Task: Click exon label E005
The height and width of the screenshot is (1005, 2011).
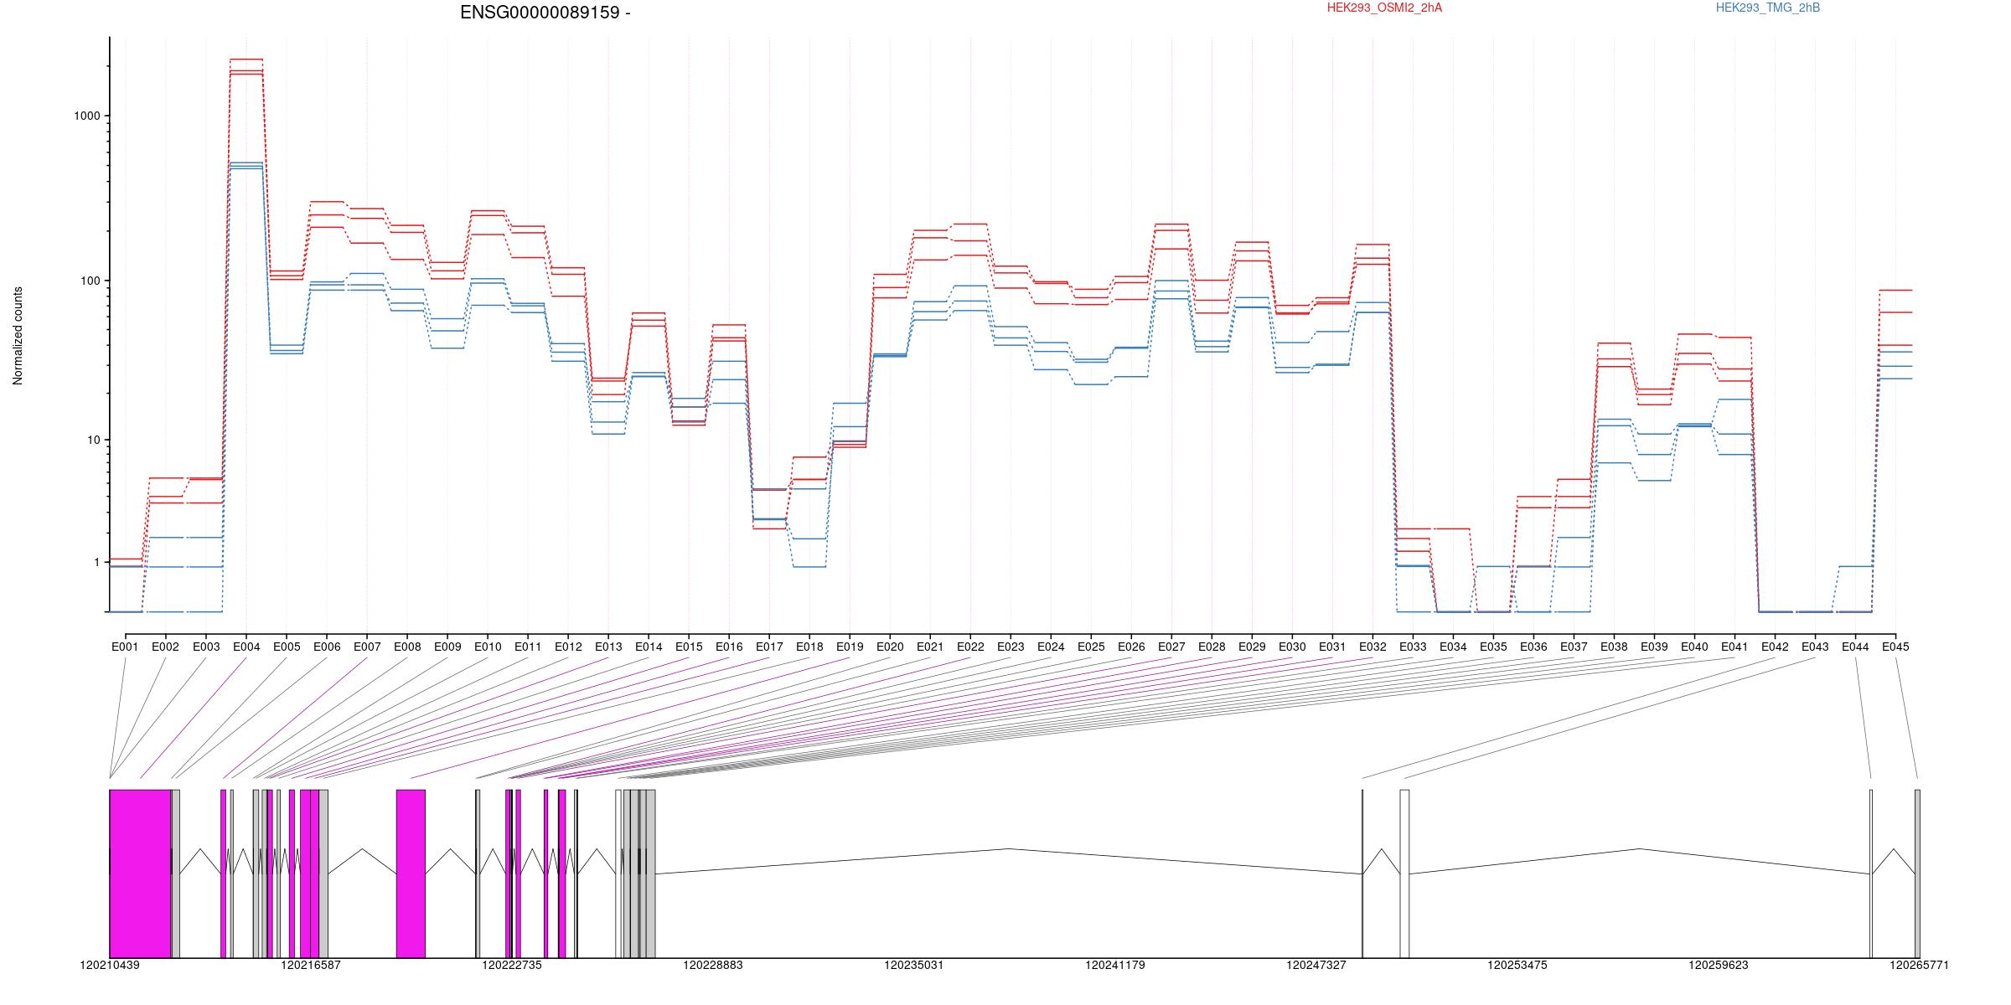Action: click(287, 647)
